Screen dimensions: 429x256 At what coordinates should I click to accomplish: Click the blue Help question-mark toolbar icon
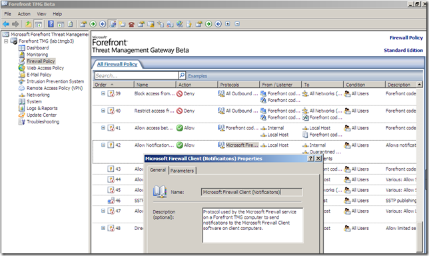tap(51, 24)
